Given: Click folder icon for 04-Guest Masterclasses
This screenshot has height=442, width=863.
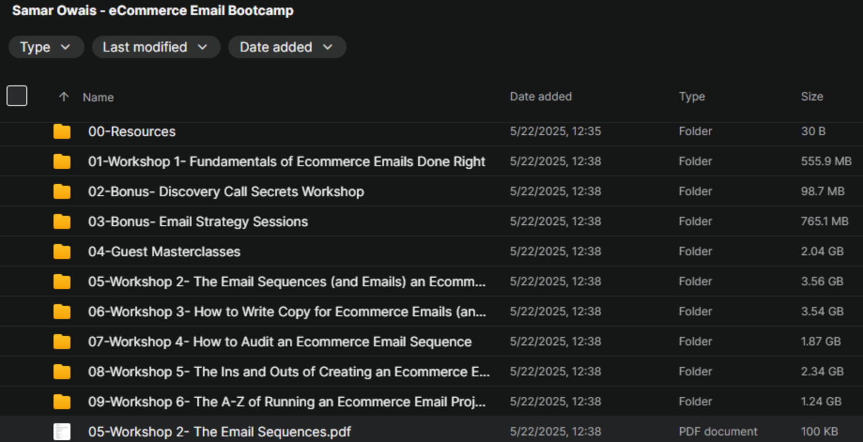Looking at the screenshot, I should (x=62, y=252).
